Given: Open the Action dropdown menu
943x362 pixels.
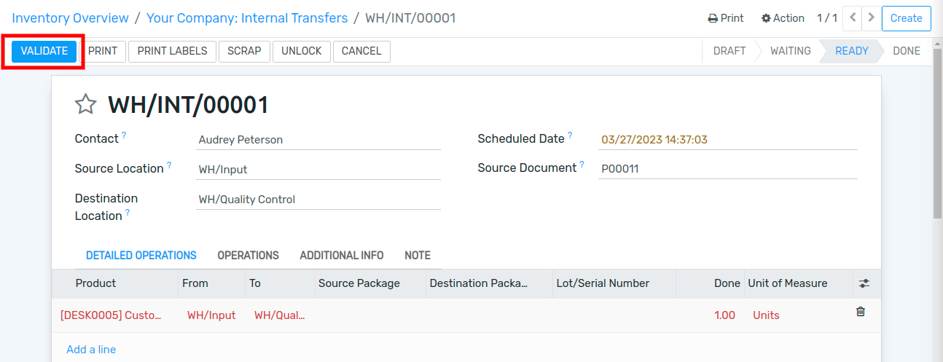Looking at the screenshot, I should point(783,18).
